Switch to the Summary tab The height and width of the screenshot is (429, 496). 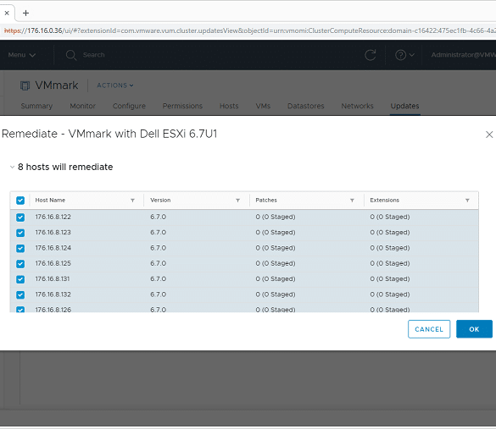point(36,106)
